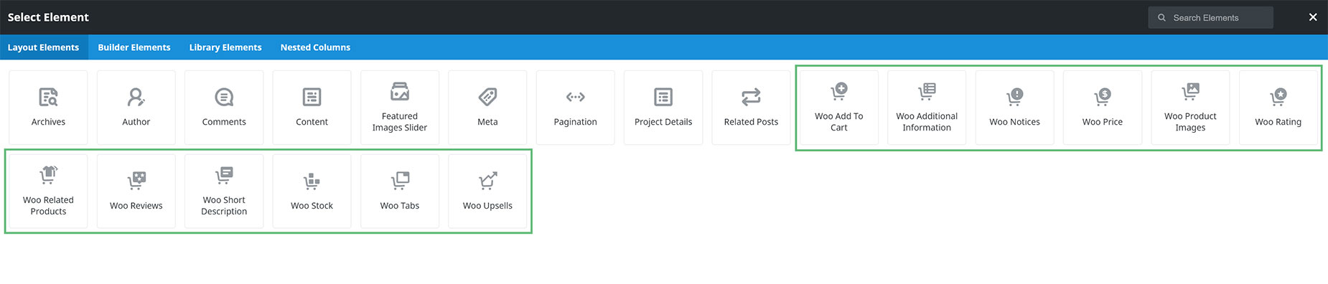
Task: Open the Layout Elements tab
Action: pyautogui.click(x=44, y=47)
